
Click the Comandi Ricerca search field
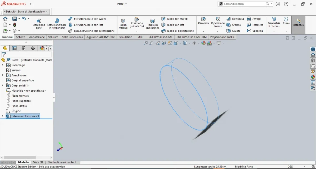[x=245, y=4]
